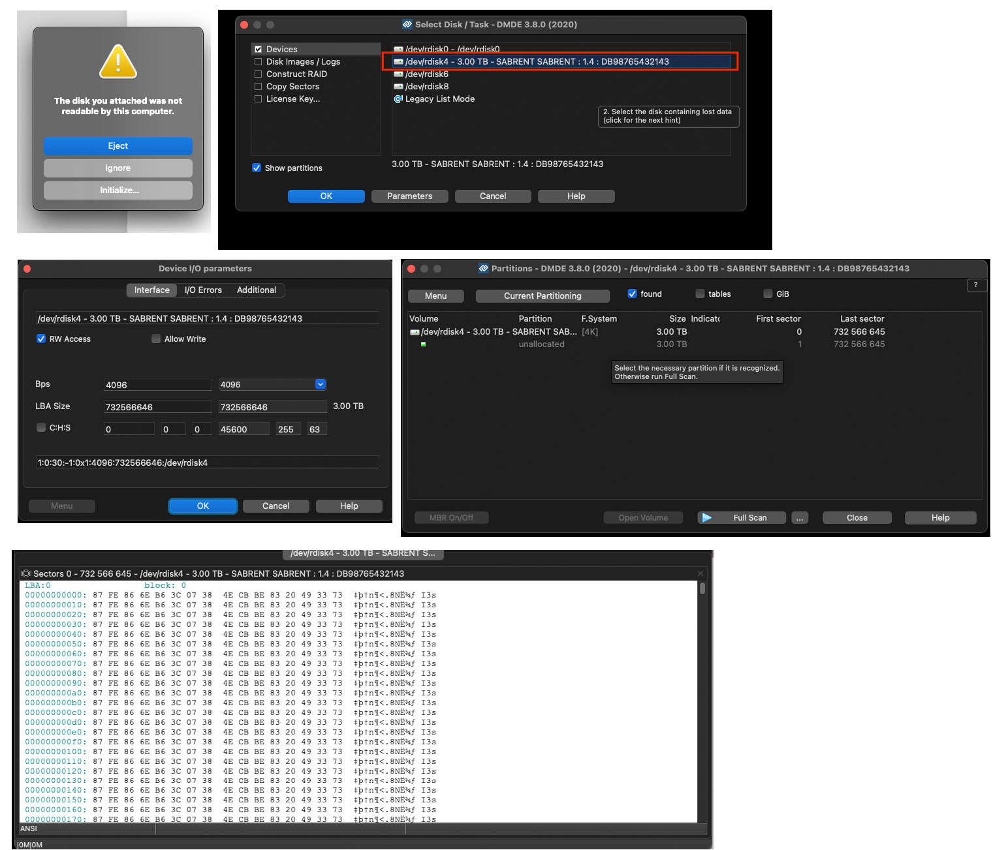
Task: Click first LBA Size field 732566646
Action: (x=158, y=407)
